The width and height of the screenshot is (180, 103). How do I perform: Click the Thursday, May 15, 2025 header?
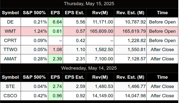coord(89,4)
